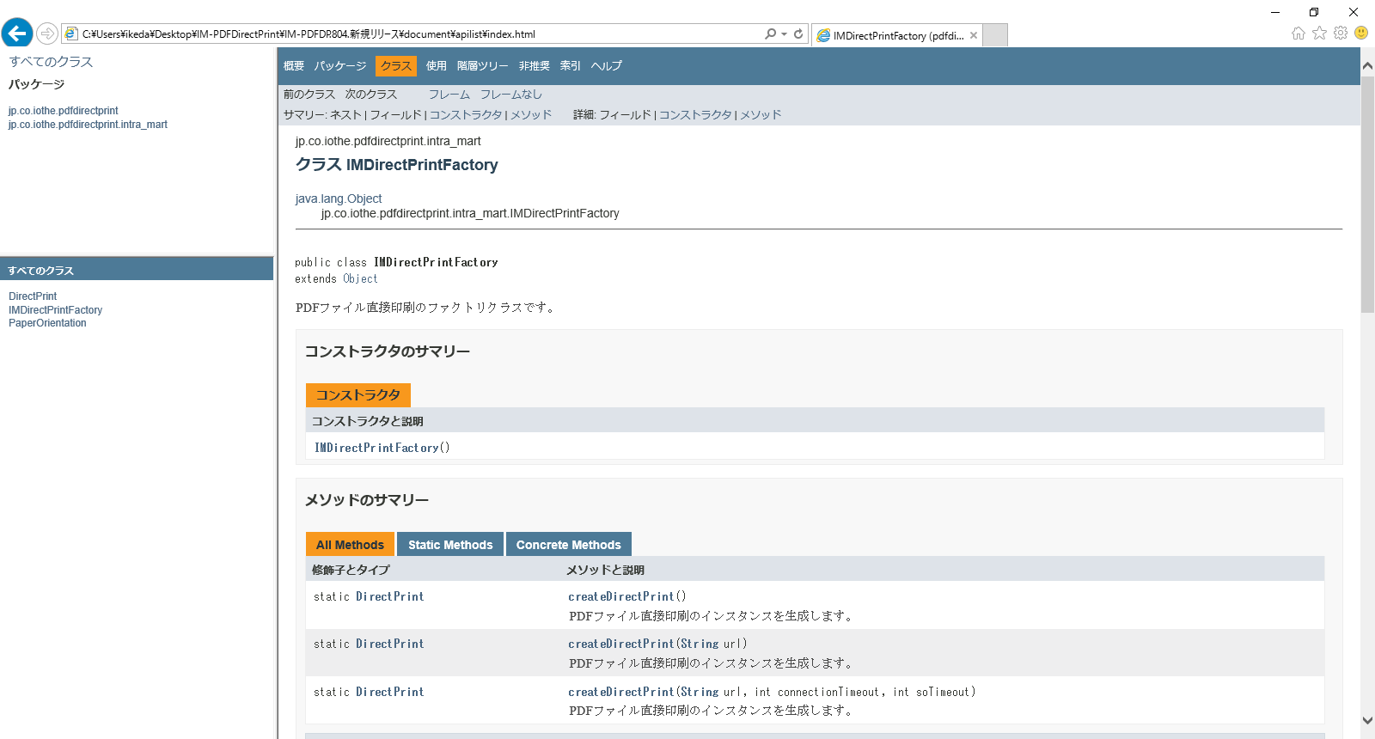This screenshot has height=739, width=1375.
Task: Expand the address bar search dropdown arrow
Action: point(784,34)
